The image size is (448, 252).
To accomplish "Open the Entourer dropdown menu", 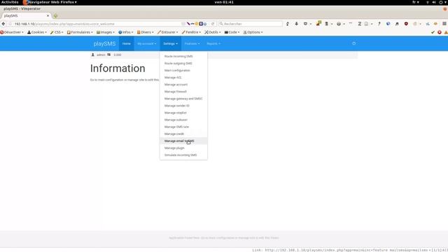I will (167, 32).
